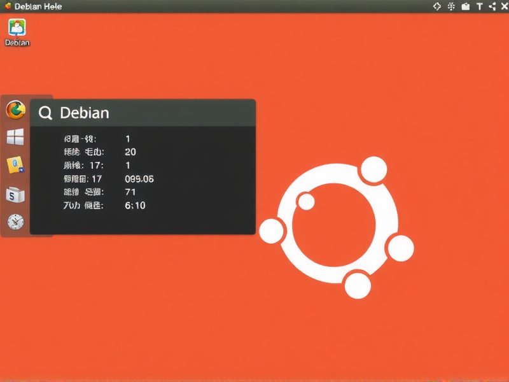Select the magnifier icon in the Debian panel

45,113
